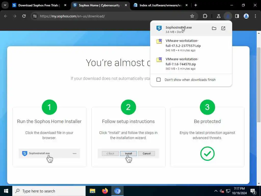Toggle the downloads toolbar button
The width and height of the screenshot is (261, 196).
[228, 16]
